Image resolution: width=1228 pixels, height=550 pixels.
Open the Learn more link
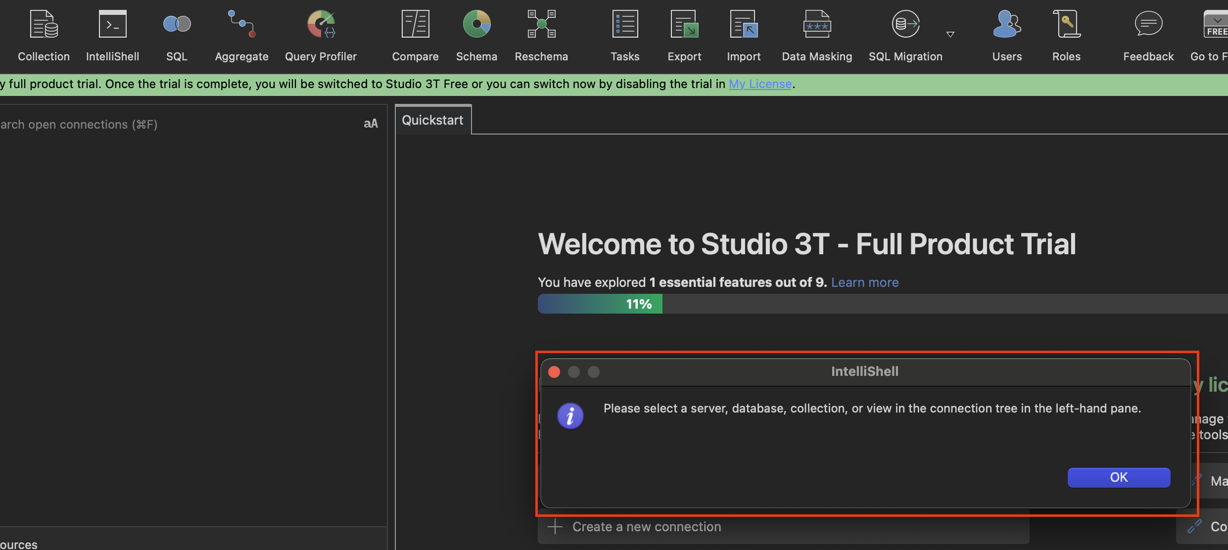865,282
